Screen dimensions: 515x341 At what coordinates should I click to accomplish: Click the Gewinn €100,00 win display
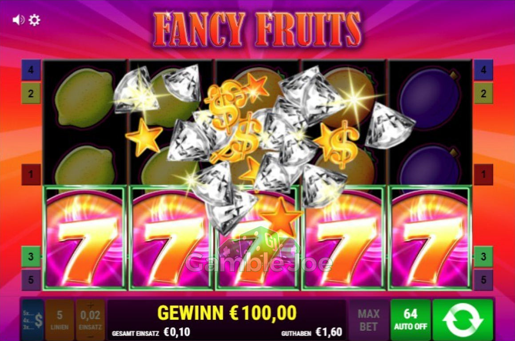pos(227,313)
